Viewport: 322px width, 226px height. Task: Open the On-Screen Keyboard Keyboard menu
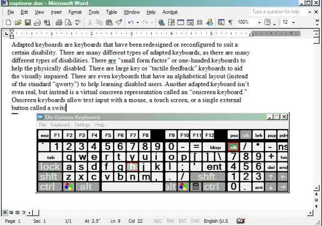click(x=60, y=125)
